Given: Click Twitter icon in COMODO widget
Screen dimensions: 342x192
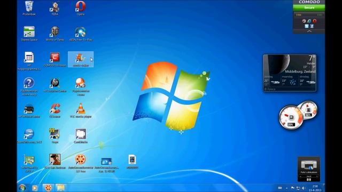Looking at the screenshot, I should pos(307,26).
